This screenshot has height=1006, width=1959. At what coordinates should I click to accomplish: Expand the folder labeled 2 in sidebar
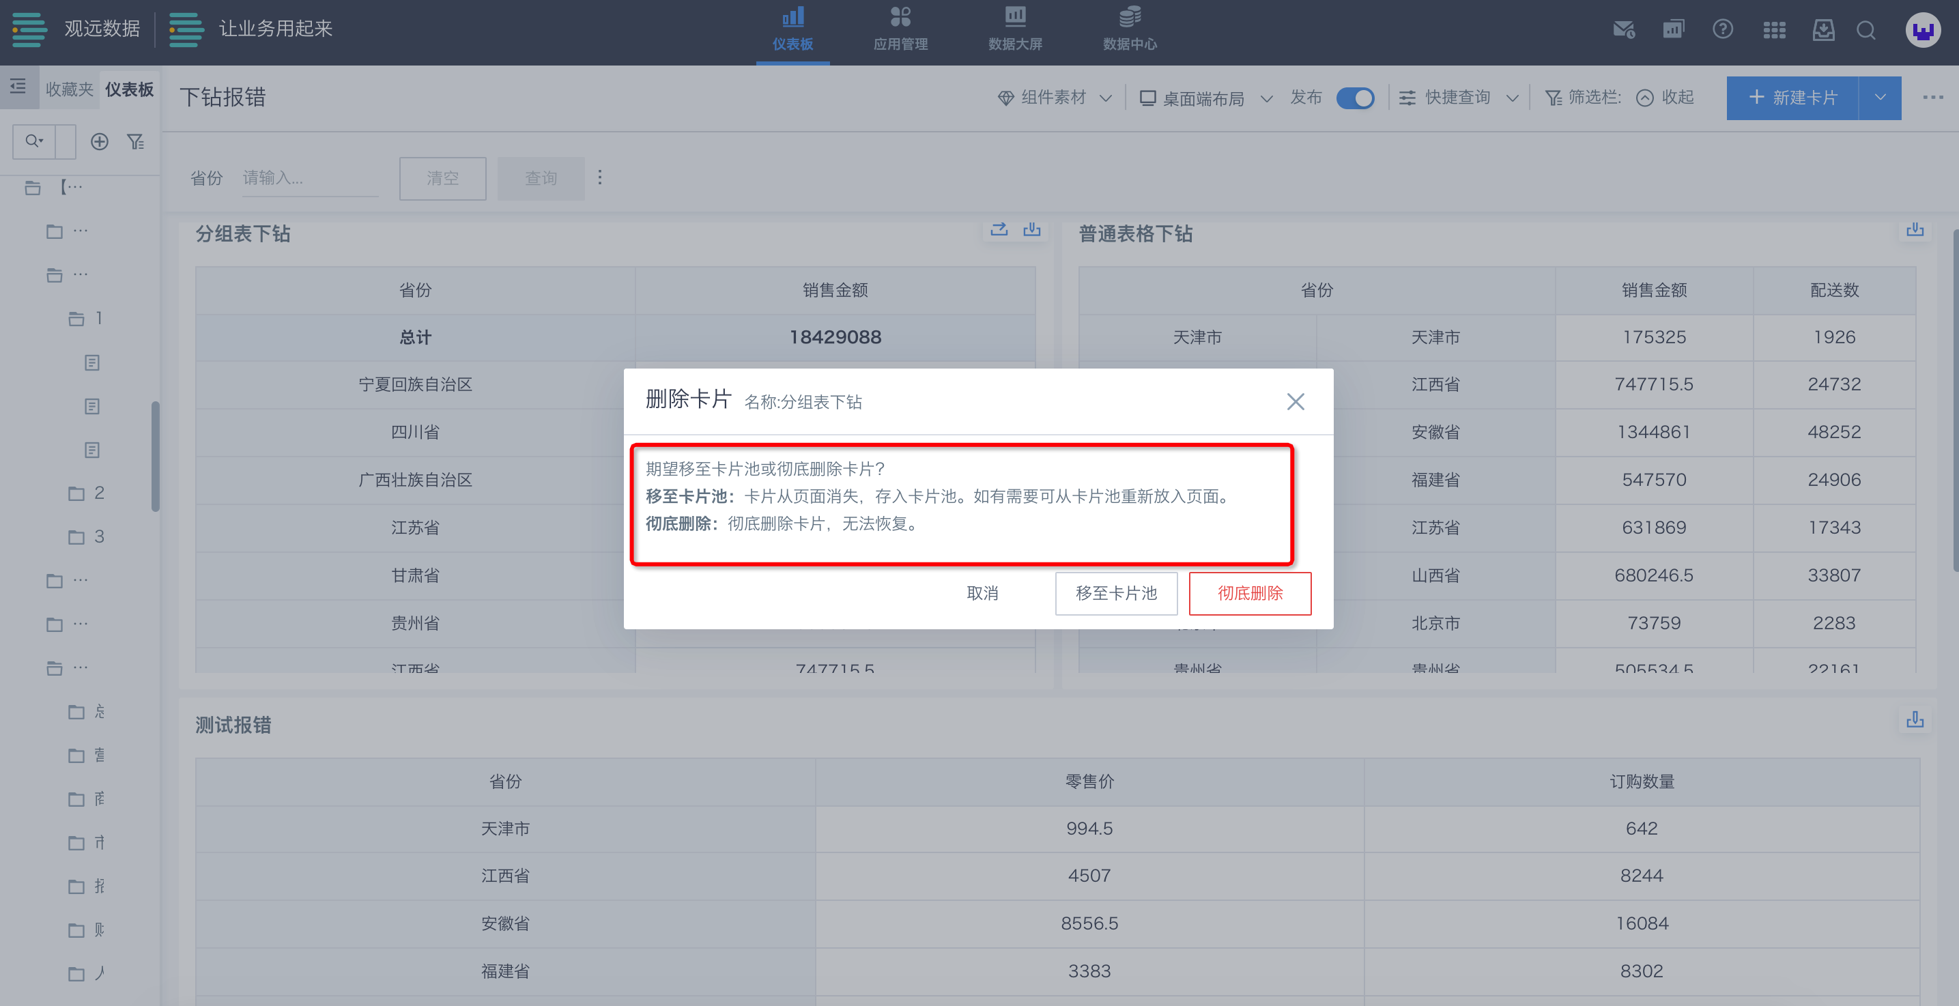[x=86, y=493]
